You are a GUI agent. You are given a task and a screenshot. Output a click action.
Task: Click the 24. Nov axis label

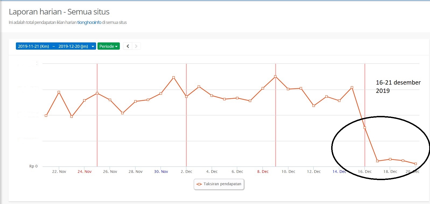point(85,172)
